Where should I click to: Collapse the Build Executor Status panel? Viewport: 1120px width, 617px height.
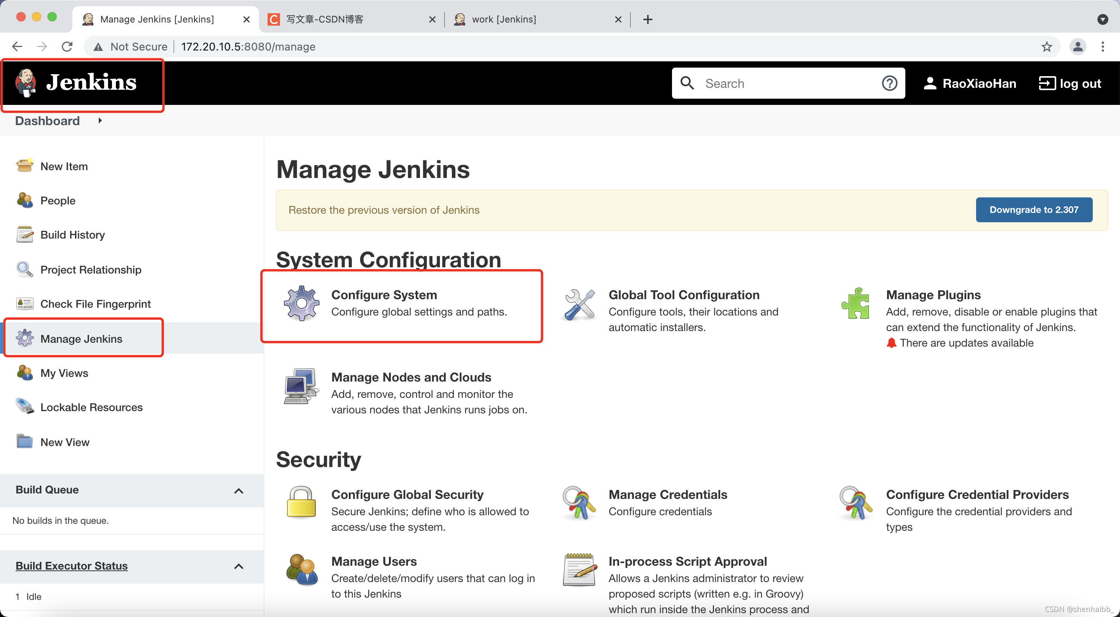point(239,566)
